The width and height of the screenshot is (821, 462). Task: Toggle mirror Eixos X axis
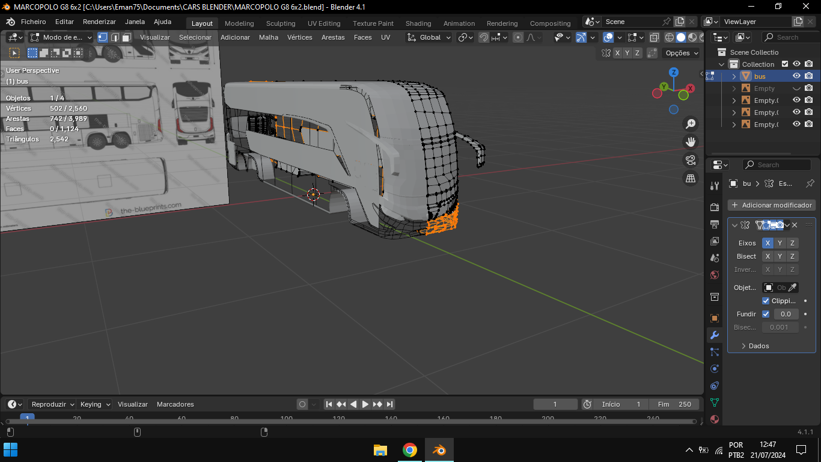[768, 243]
